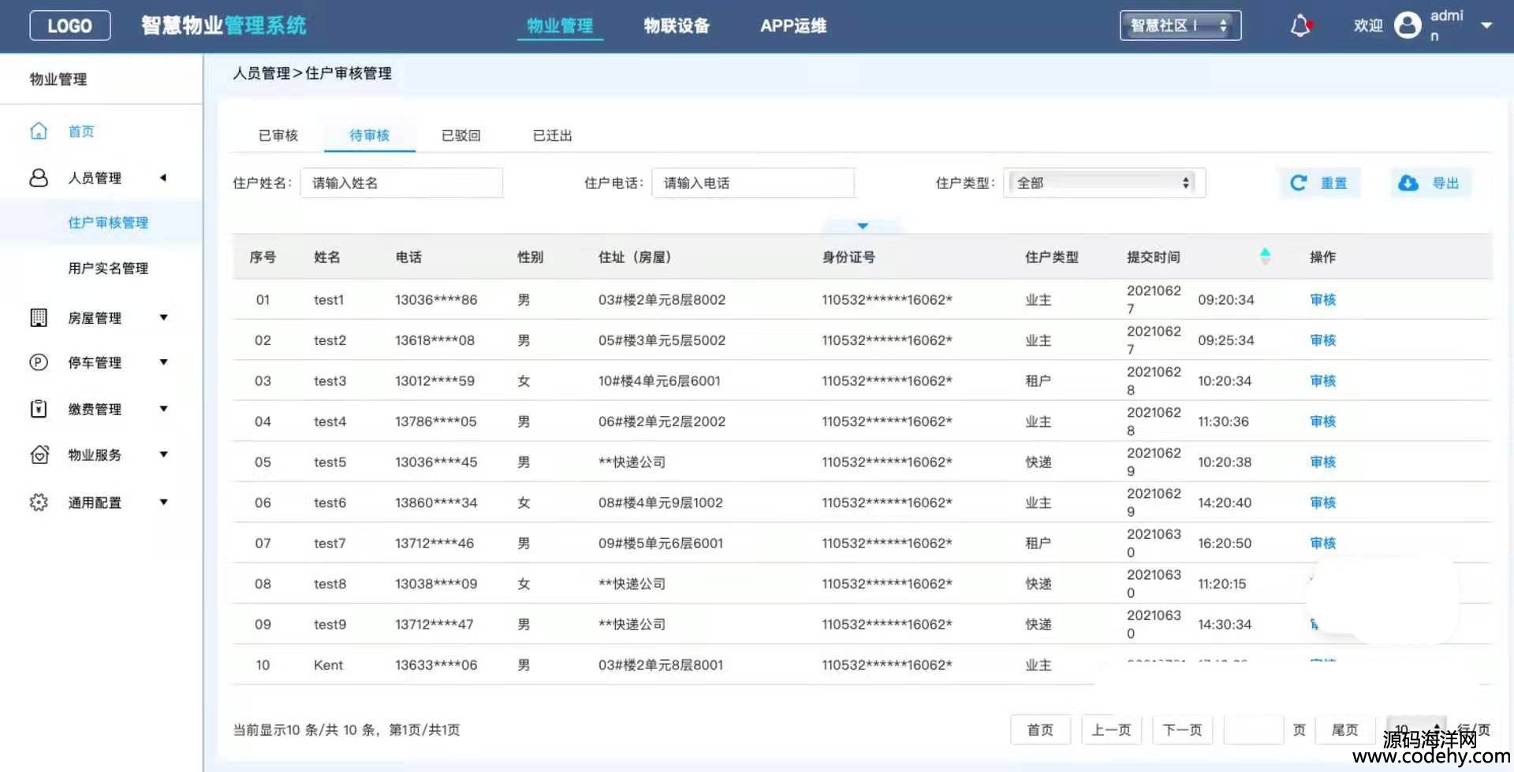This screenshot has height=772, width=1514.
Task: Click time 16:20:50 in test7 row
Action: [1225, 543]
